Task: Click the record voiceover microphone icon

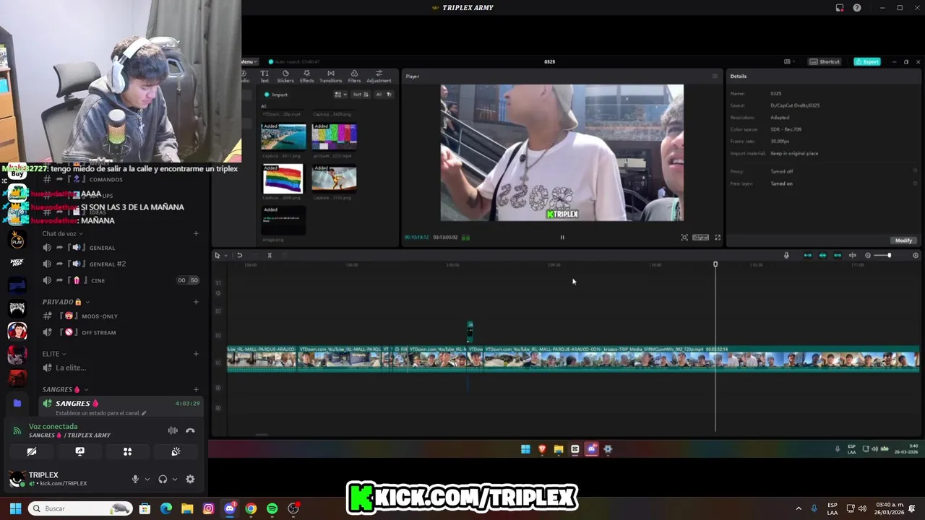Action: pyautogui.click(x=786, y=255)
